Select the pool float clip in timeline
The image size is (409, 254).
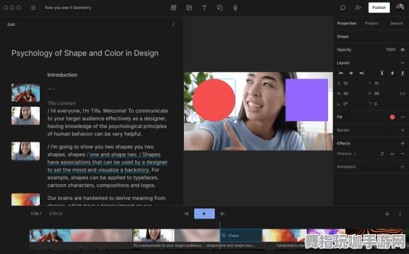50,236
